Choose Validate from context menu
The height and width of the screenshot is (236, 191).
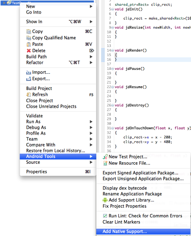coord(58,116)
